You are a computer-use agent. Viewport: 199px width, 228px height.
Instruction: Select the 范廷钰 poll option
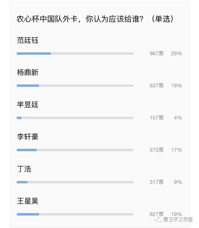pyautogui.click(x=27, y=40)
